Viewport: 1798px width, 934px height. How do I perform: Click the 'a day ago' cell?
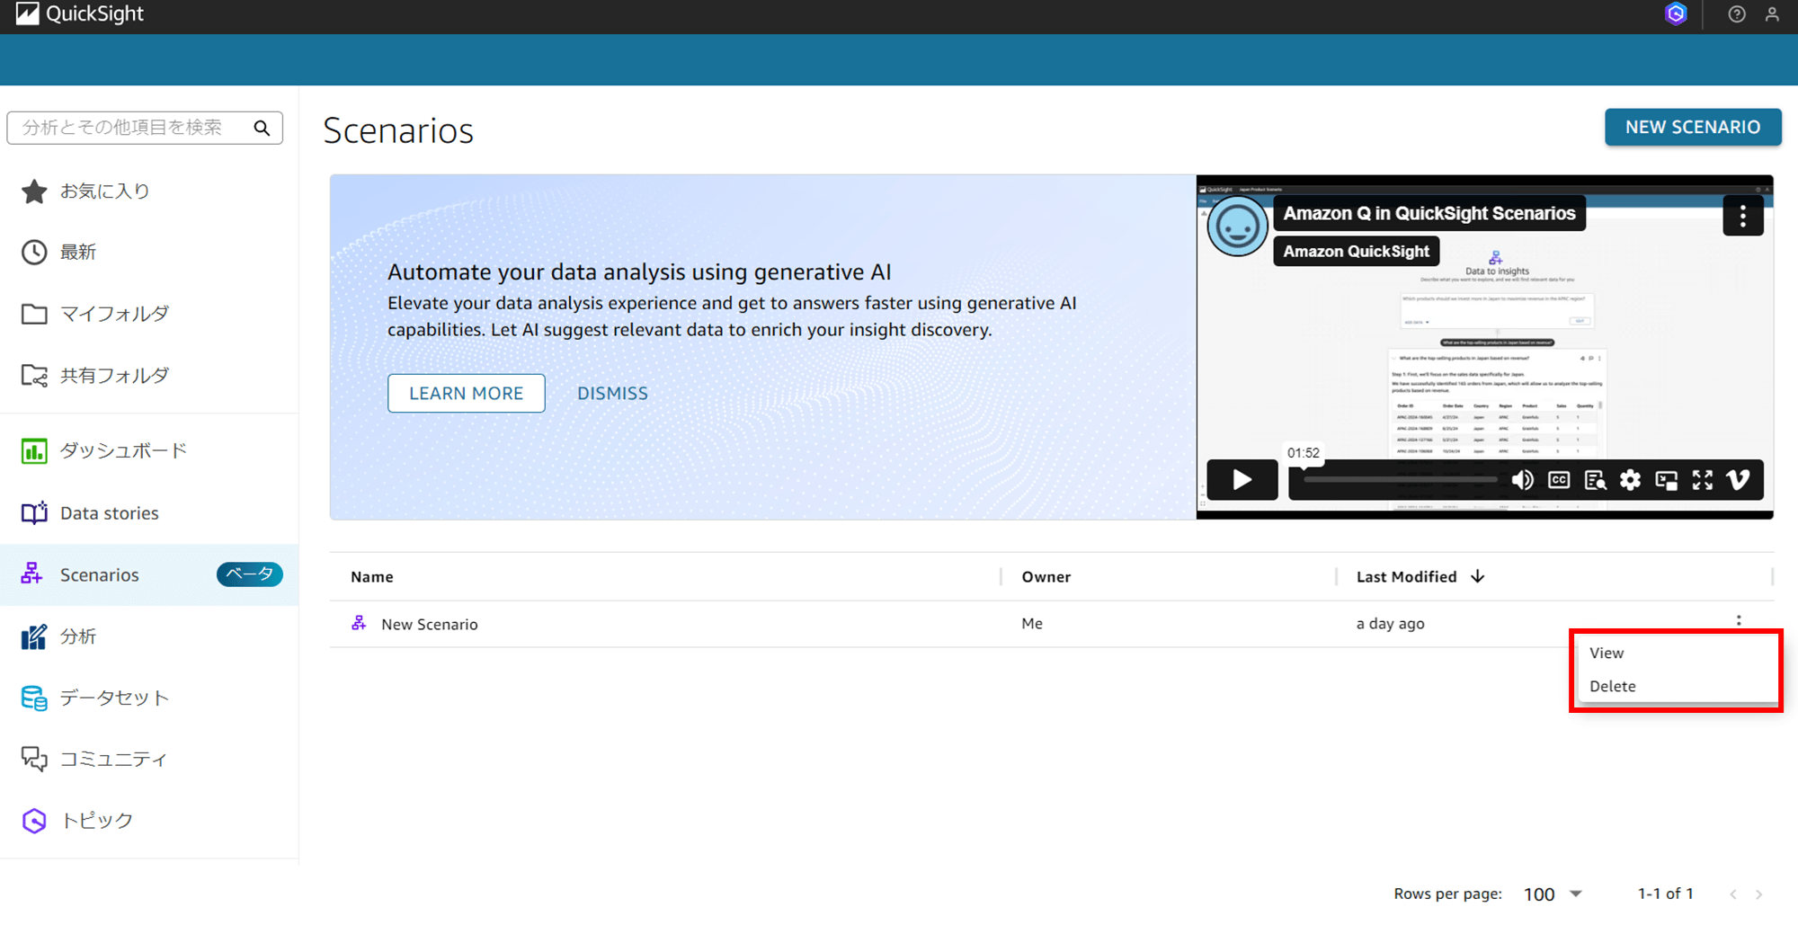pos(1390,623)
